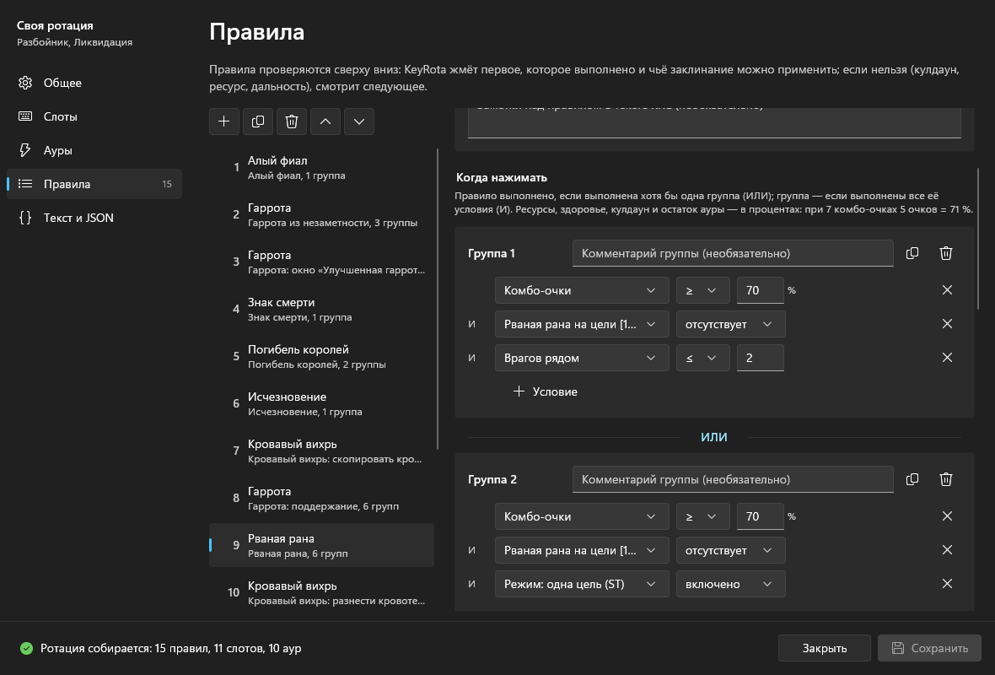Move selected rule down
The image size is (995, 675).
(x=359, y=121)
